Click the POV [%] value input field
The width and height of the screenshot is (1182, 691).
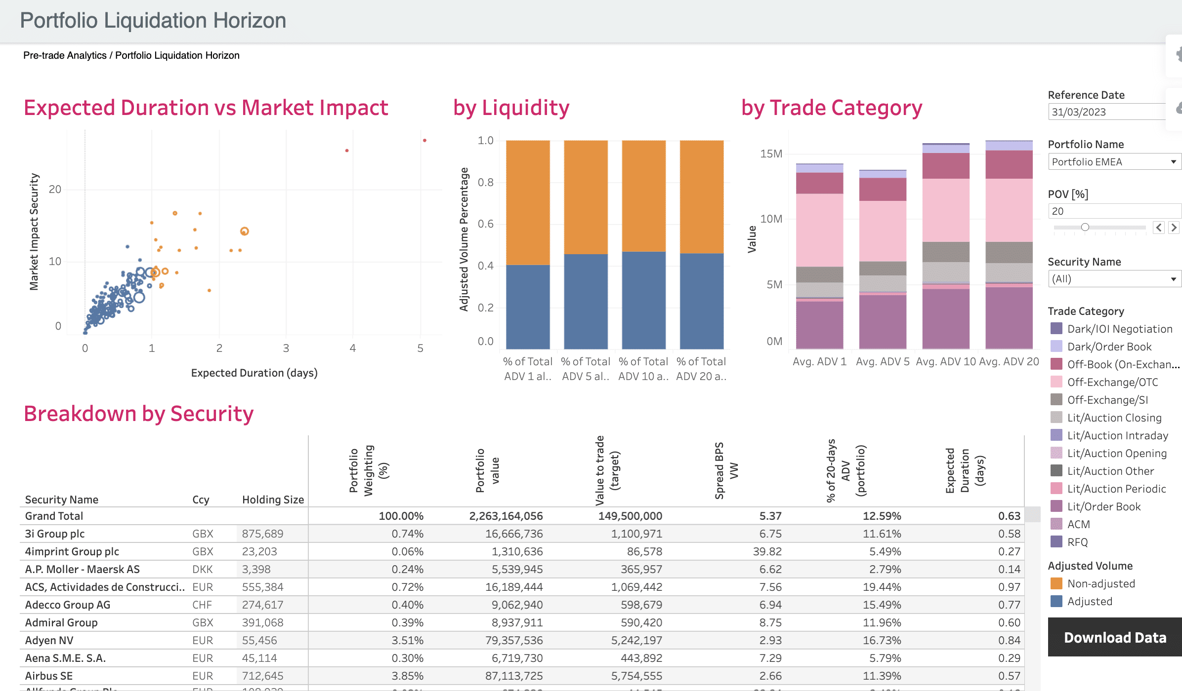tap(1112, 211)
